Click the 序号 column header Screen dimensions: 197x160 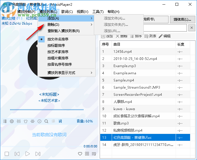pyautogui.click(x=106, y=44)
